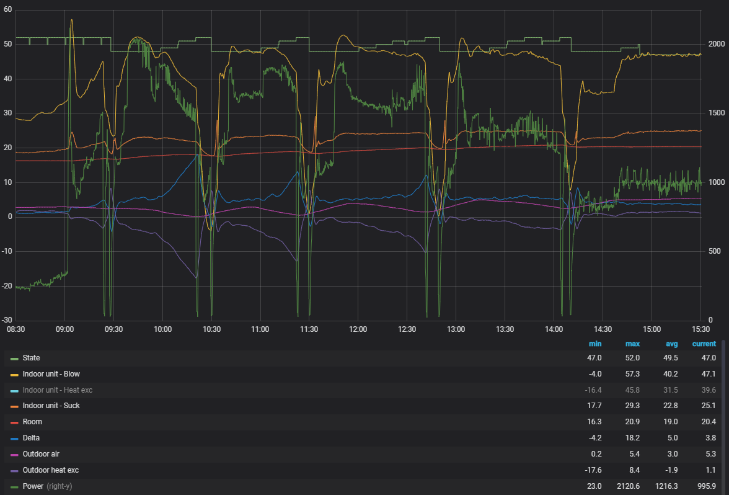
Task: Toggle the Room series label in legend
Action: pyautogui.click(x=32, y=422)
